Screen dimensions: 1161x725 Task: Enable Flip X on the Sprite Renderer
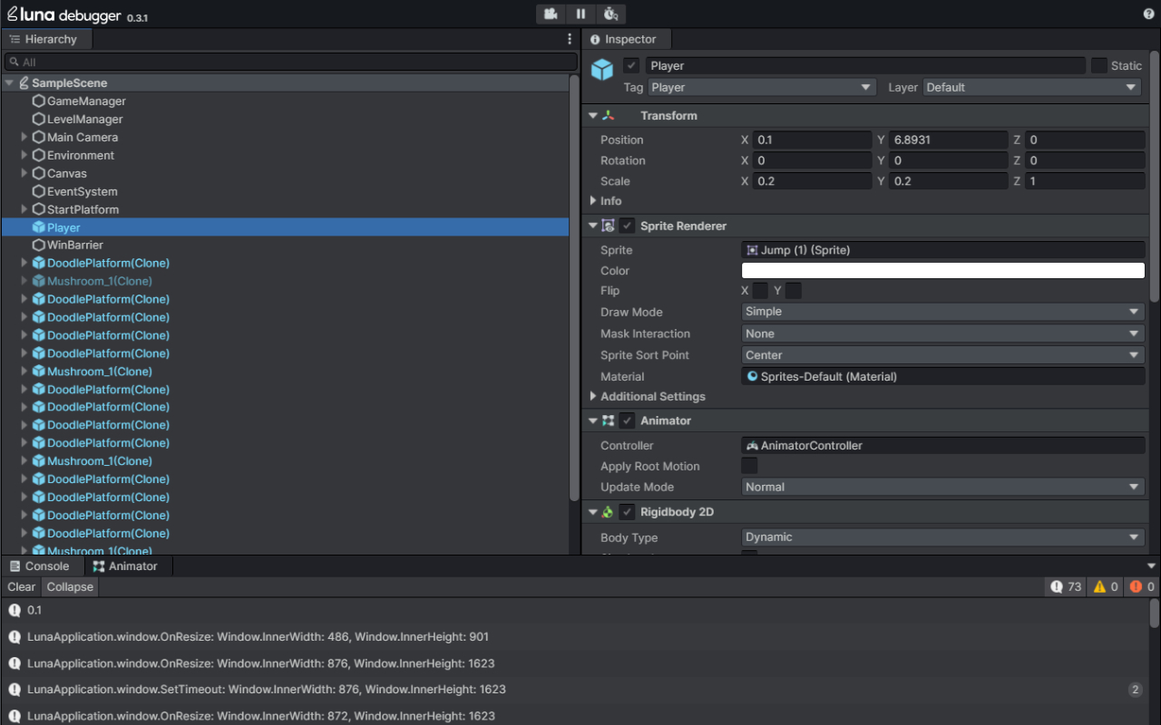pos(759,290)
